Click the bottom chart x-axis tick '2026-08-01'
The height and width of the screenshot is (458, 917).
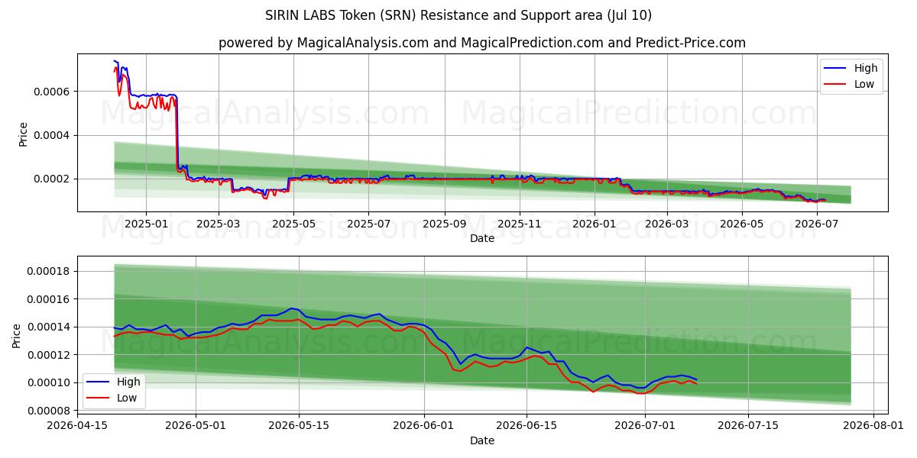coord(872,427)
